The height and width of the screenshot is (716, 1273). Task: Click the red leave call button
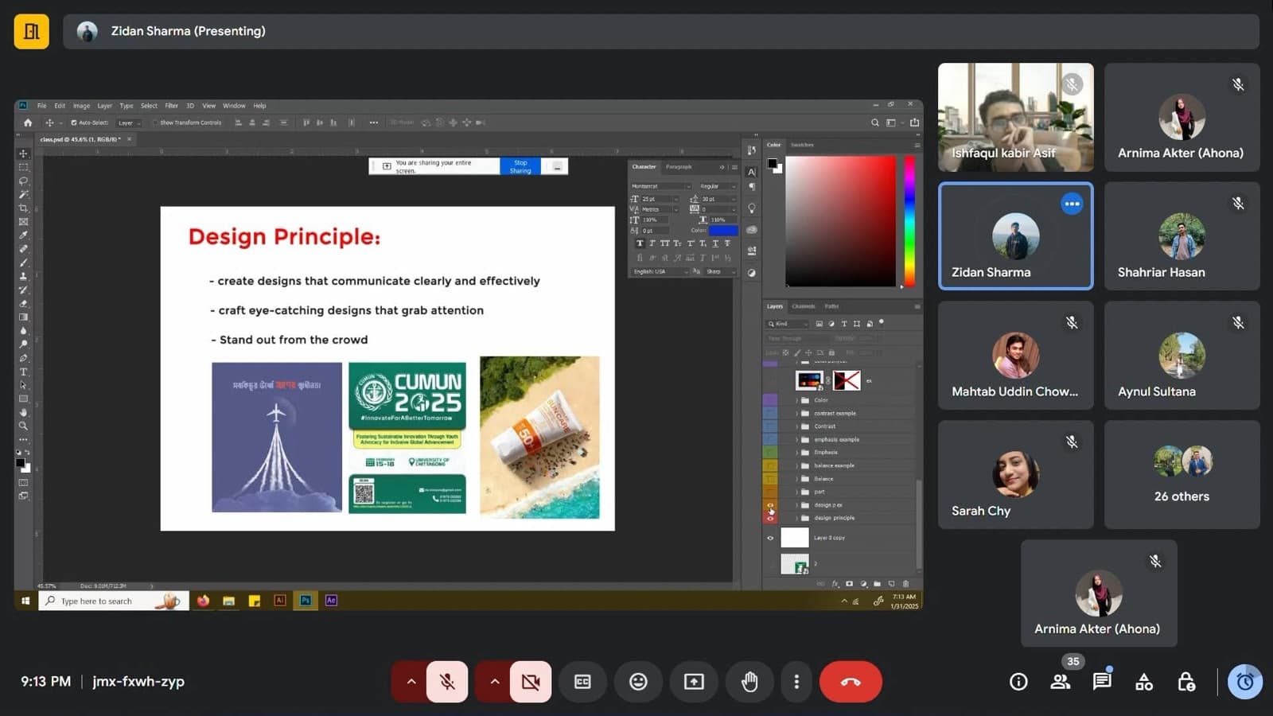(x=851, y=682)
